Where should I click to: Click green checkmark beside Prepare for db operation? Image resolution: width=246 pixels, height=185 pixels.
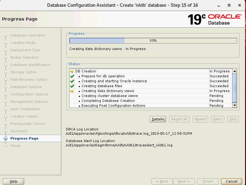72,76
